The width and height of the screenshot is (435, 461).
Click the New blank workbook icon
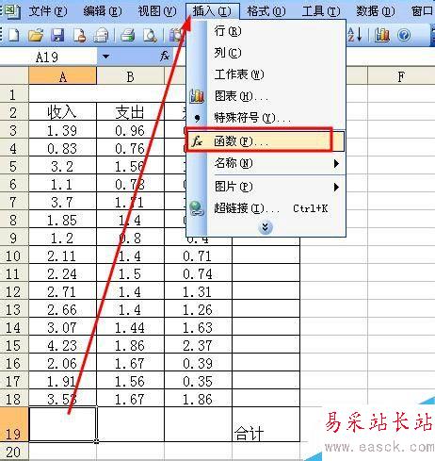pos(13,35)
